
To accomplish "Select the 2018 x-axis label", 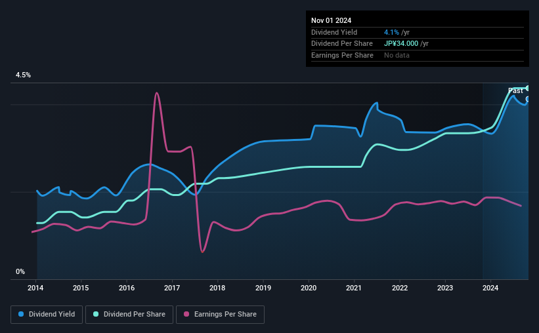I will pos(217,288).
